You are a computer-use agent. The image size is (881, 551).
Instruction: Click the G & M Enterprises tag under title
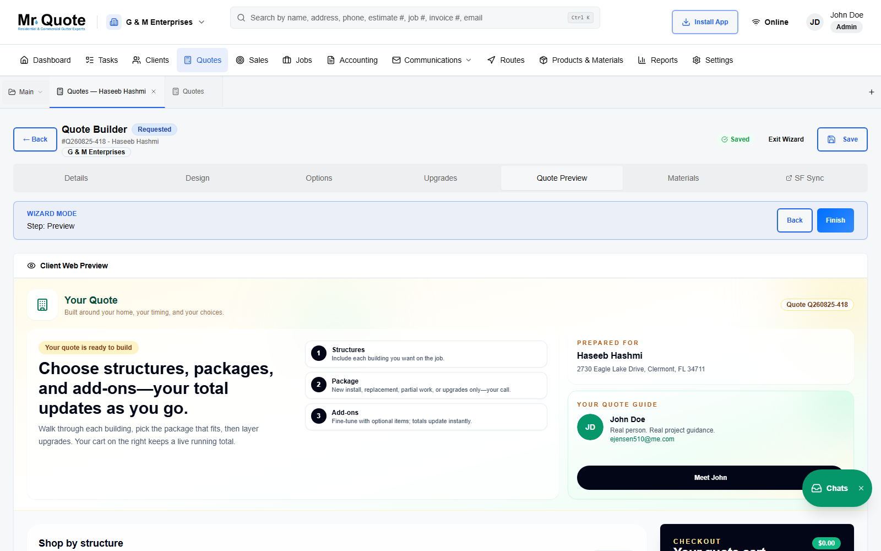coord(96,152)
